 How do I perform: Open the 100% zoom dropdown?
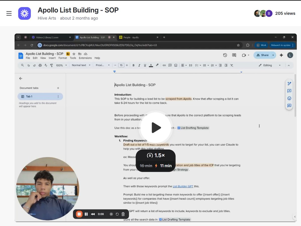click(61, 65)
